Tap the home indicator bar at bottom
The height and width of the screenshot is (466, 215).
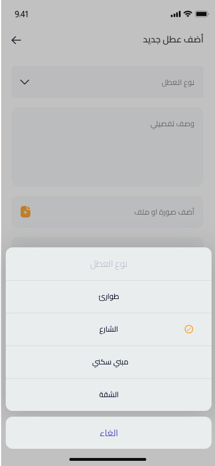pos(108,459)
